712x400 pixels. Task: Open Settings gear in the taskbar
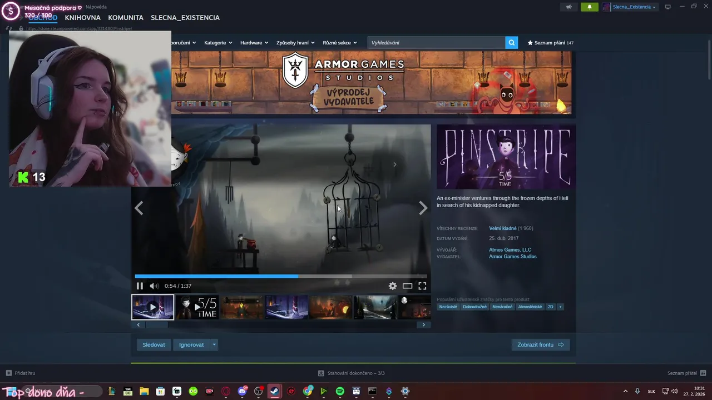tap(405, 391)
